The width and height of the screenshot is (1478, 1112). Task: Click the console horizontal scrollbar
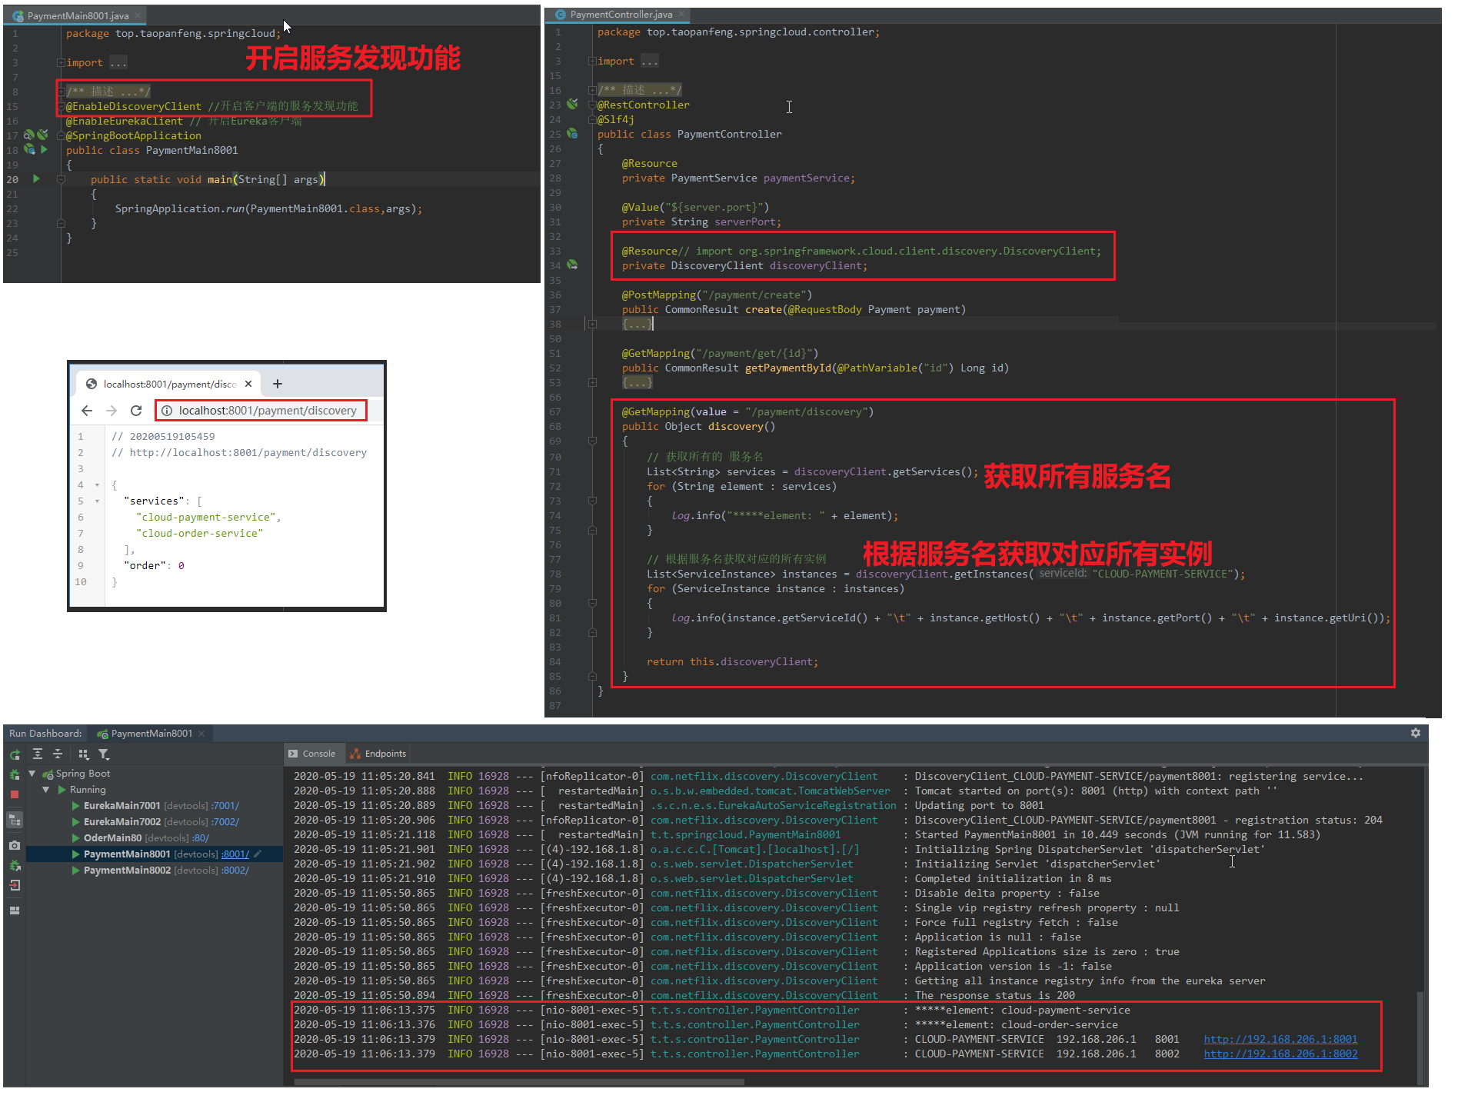pyautogui.click(x=519, y=1082)
